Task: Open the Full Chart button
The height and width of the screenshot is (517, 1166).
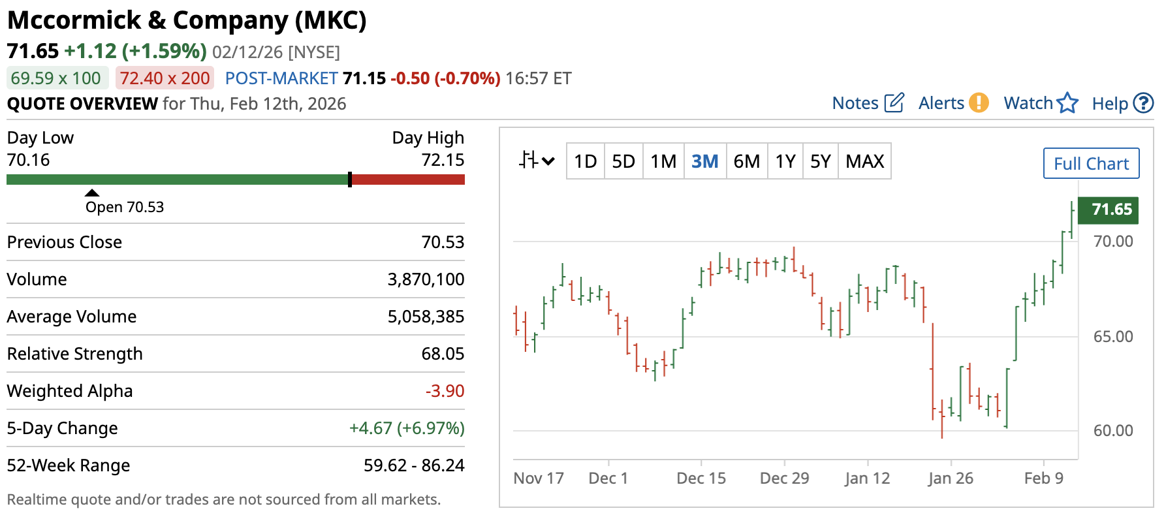Action: (1091, 163)
